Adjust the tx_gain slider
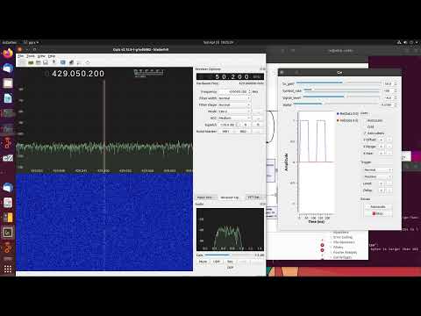 tap(339, 83)
